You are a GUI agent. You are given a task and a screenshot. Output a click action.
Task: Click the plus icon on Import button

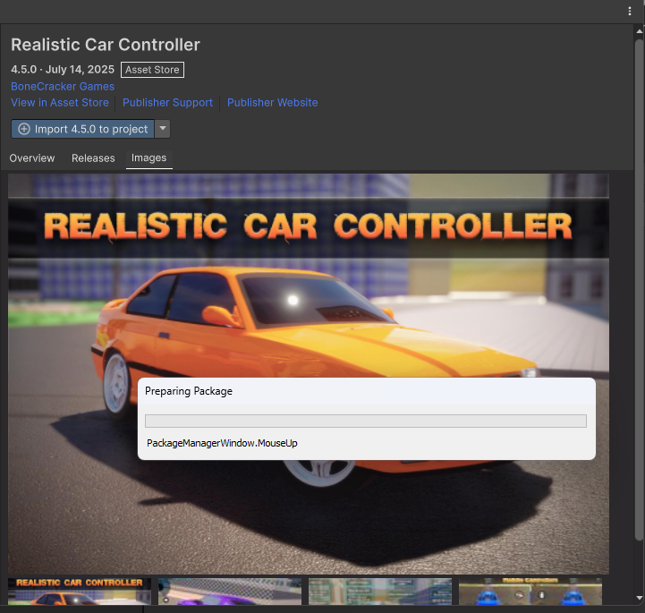click(24, 129)
